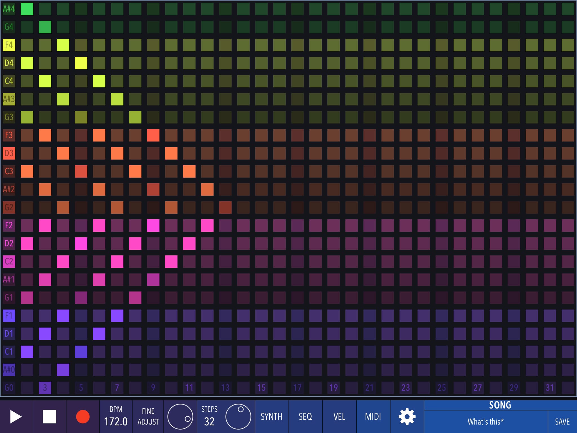Tap the FINE ADJUST button
The width and height of the screenshot is (577, 433).
[x=148, y=417]
